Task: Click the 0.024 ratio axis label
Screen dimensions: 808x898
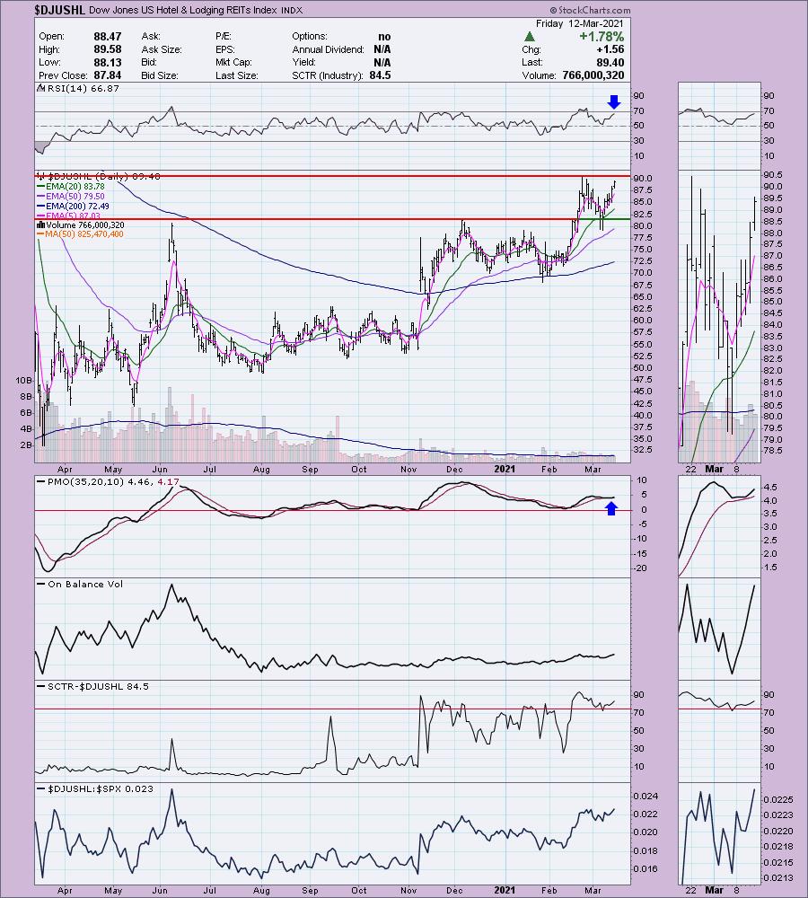Action: (x=646, y=796)
